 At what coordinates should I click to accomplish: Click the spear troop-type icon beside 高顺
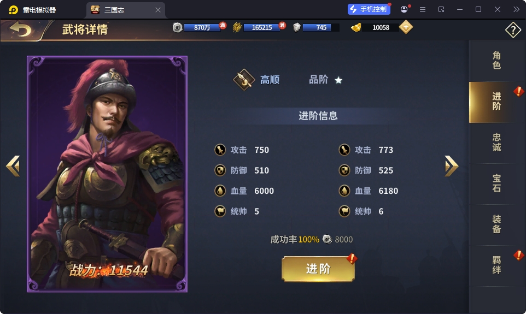click(x=244, y=79)
